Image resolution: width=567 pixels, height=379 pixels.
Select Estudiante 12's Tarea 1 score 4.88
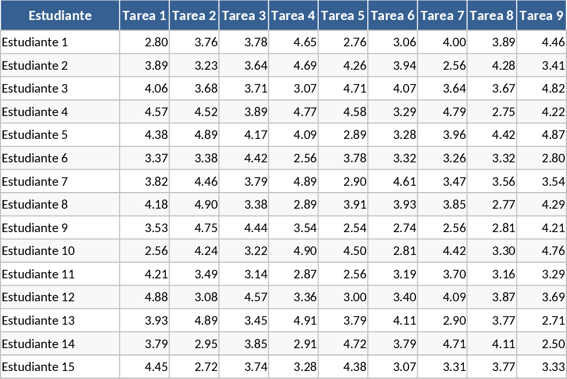coord(156,297)
